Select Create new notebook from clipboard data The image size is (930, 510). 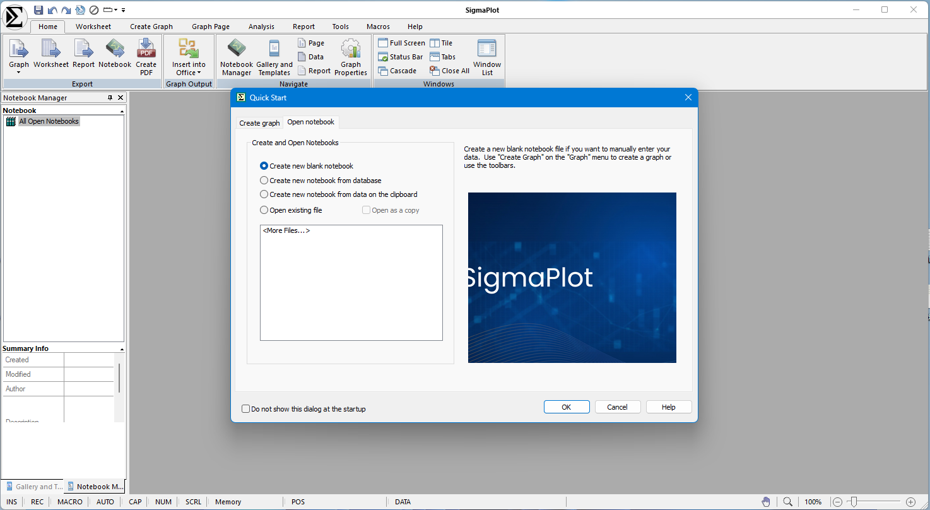pyautogui.click(x=339, y=194)
